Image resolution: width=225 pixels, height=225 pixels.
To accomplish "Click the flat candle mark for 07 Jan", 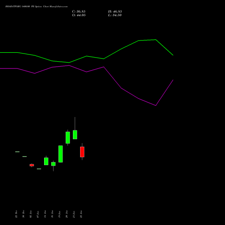I will (39, 169).
